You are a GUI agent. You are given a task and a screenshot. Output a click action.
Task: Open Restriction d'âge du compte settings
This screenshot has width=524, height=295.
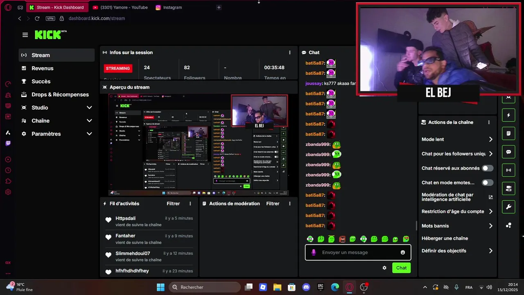click(x=457, y=211)
